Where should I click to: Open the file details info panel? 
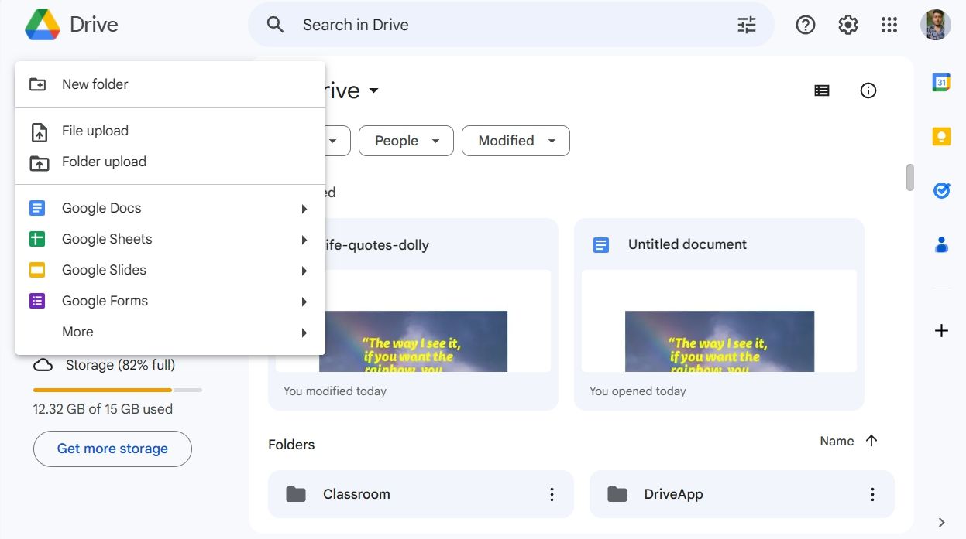click(868, 90)
